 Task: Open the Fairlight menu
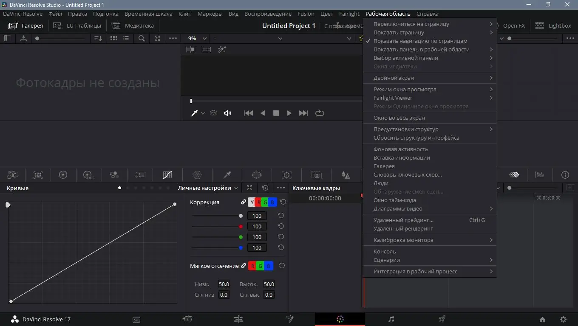[x=349, y=13]
